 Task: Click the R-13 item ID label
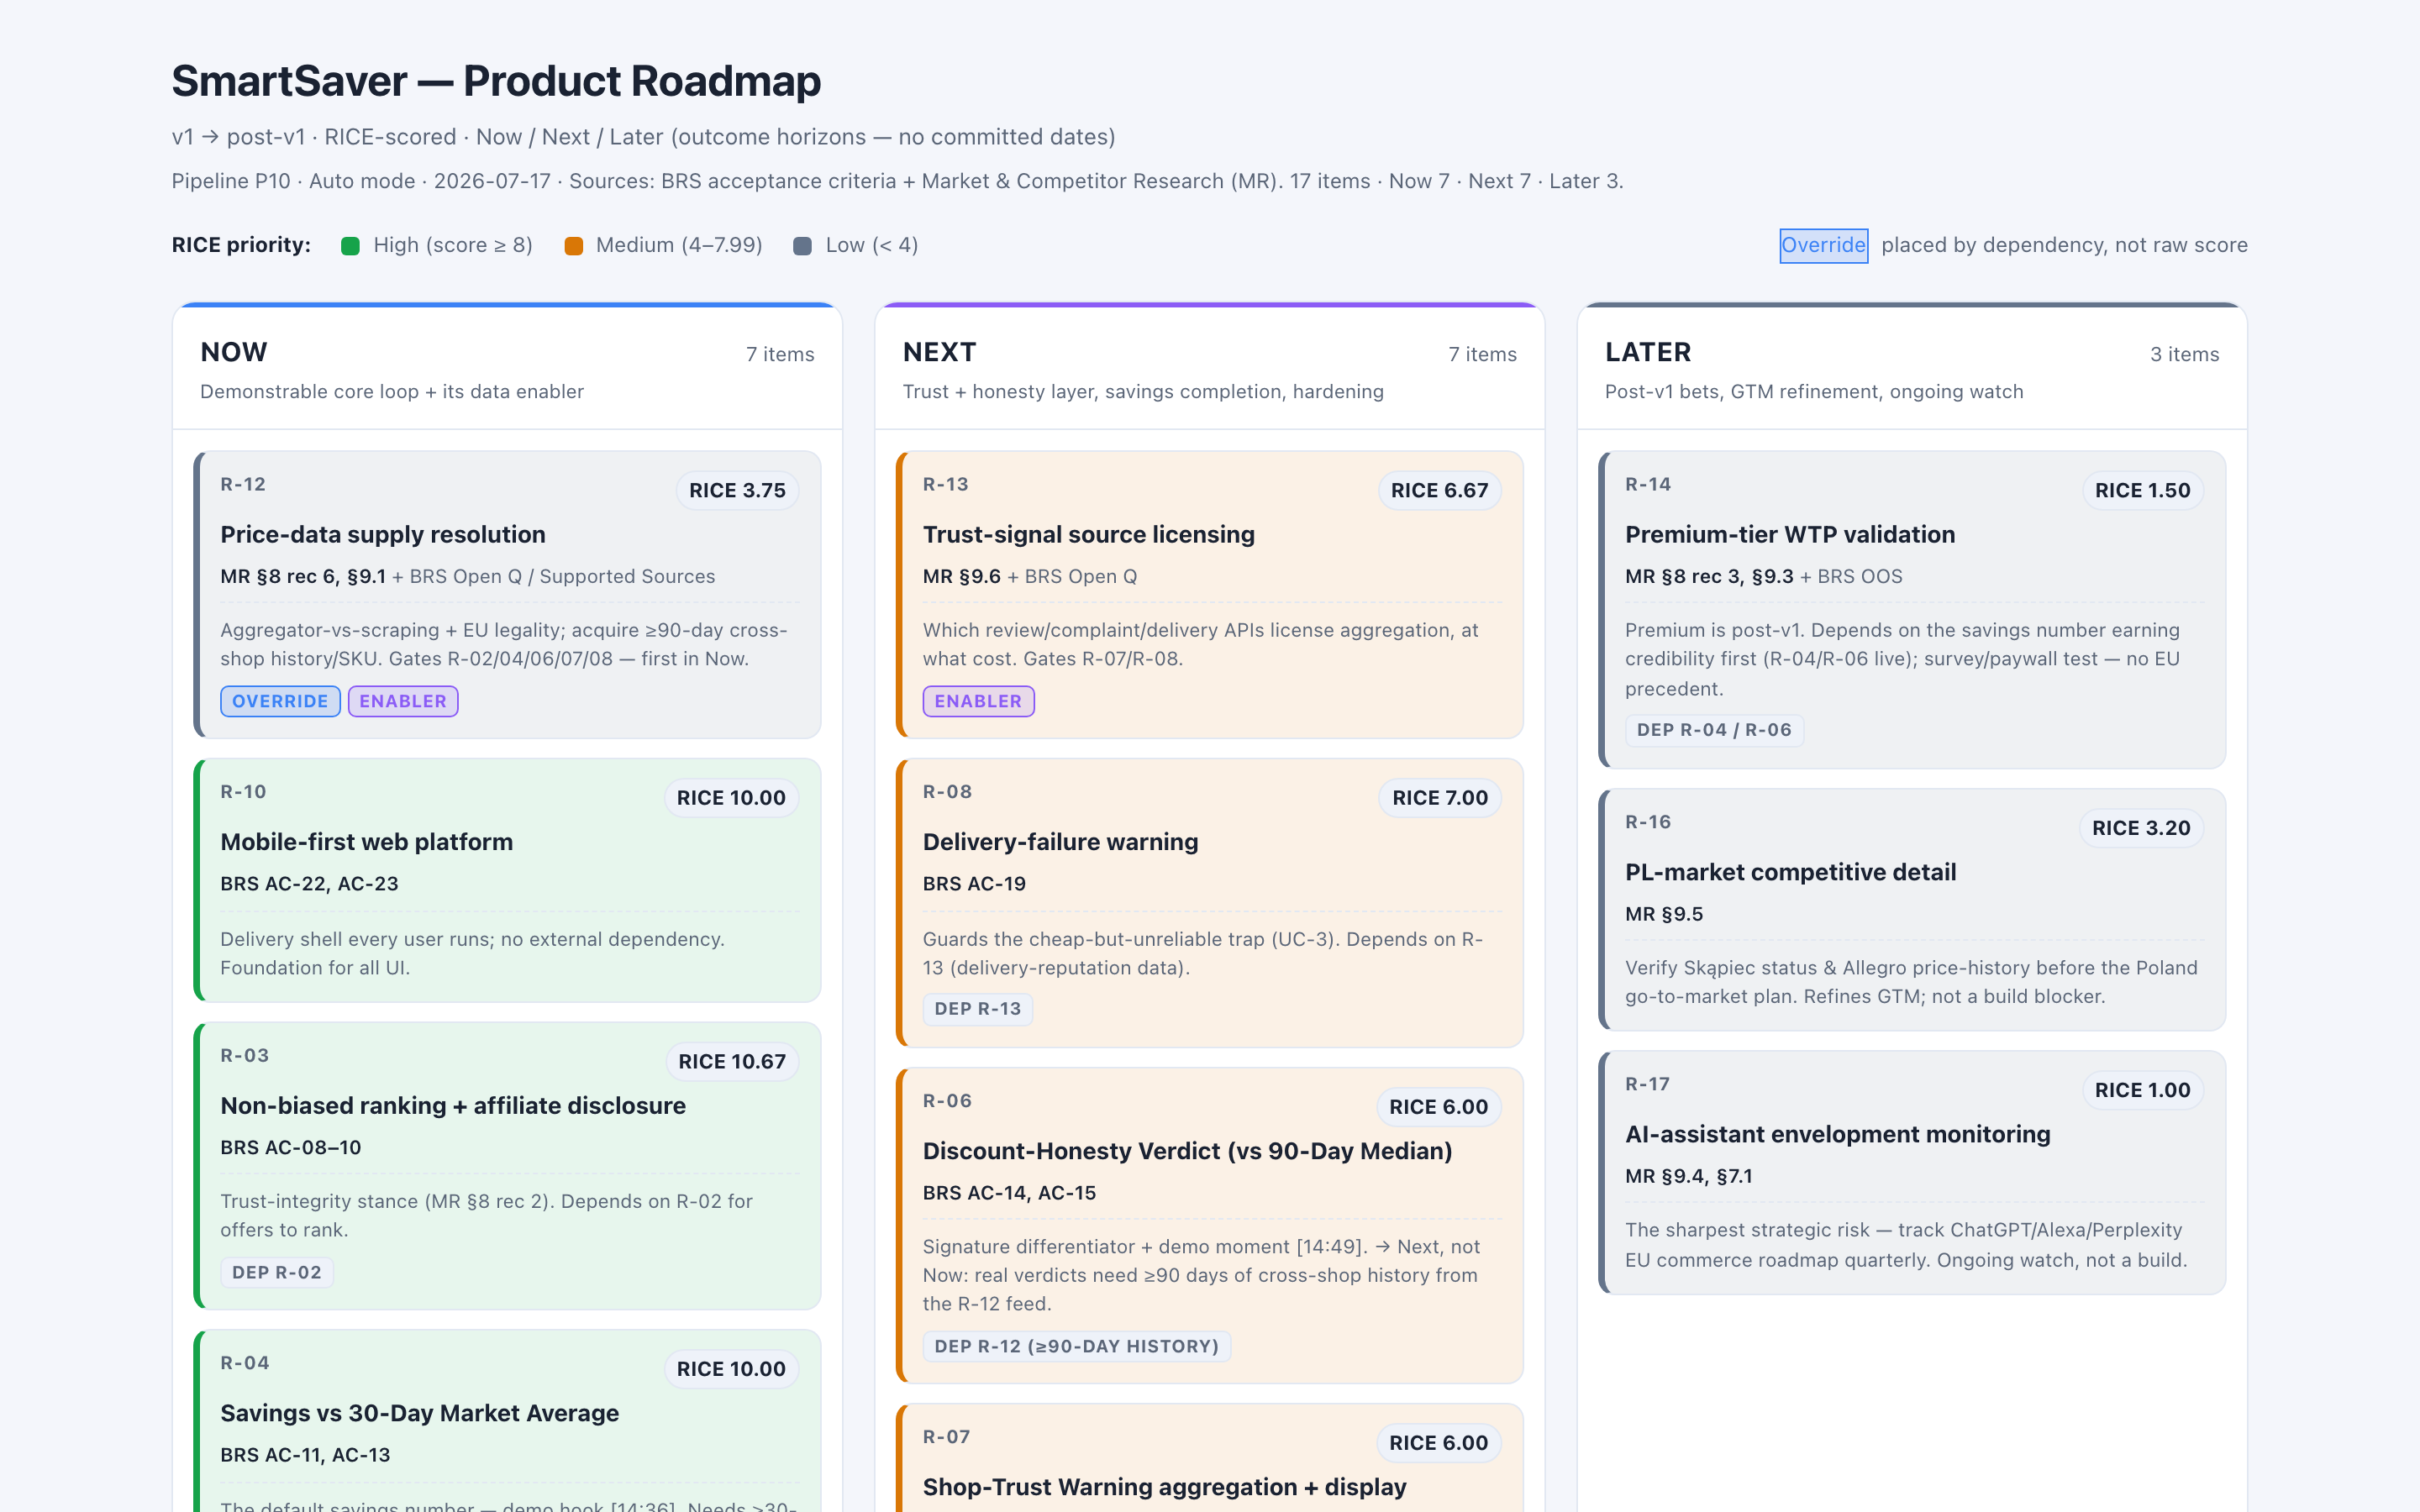pos(946,484)
